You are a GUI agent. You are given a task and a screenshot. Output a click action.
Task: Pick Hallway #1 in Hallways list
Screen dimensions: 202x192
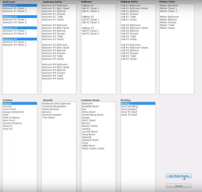tap(88, 6)
